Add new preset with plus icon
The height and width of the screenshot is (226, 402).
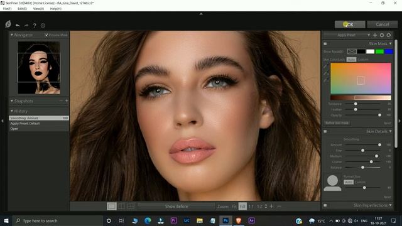tap(375, 35)
